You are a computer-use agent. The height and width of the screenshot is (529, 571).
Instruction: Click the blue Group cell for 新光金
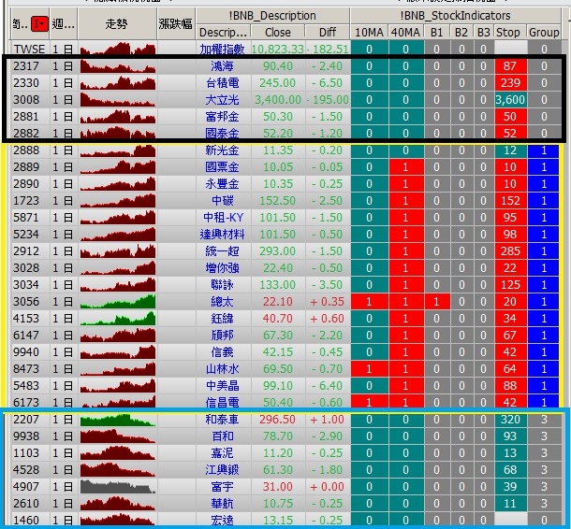click(x=543, y=150)
